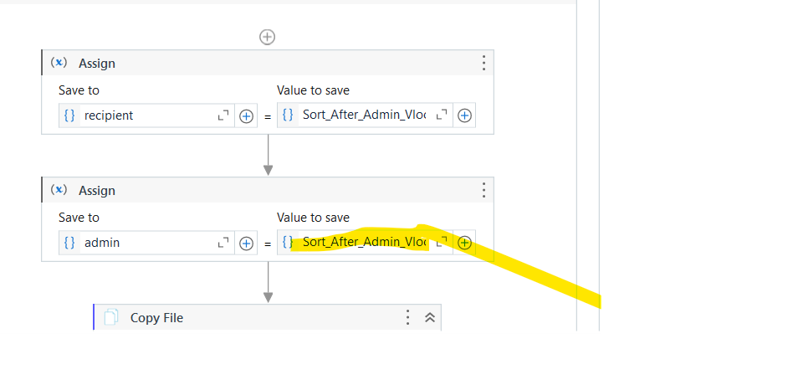Click Value to save label in admin Assign

[313, 218]
